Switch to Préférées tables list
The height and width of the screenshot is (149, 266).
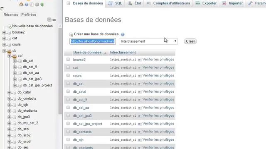(29, 15)
